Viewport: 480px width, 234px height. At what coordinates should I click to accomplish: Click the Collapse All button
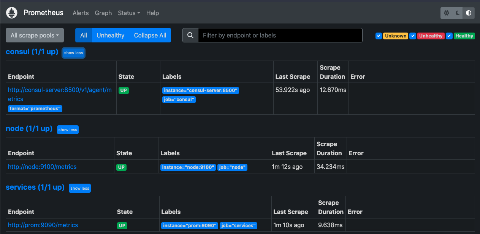pyautogui.click(x=150, y=35)
